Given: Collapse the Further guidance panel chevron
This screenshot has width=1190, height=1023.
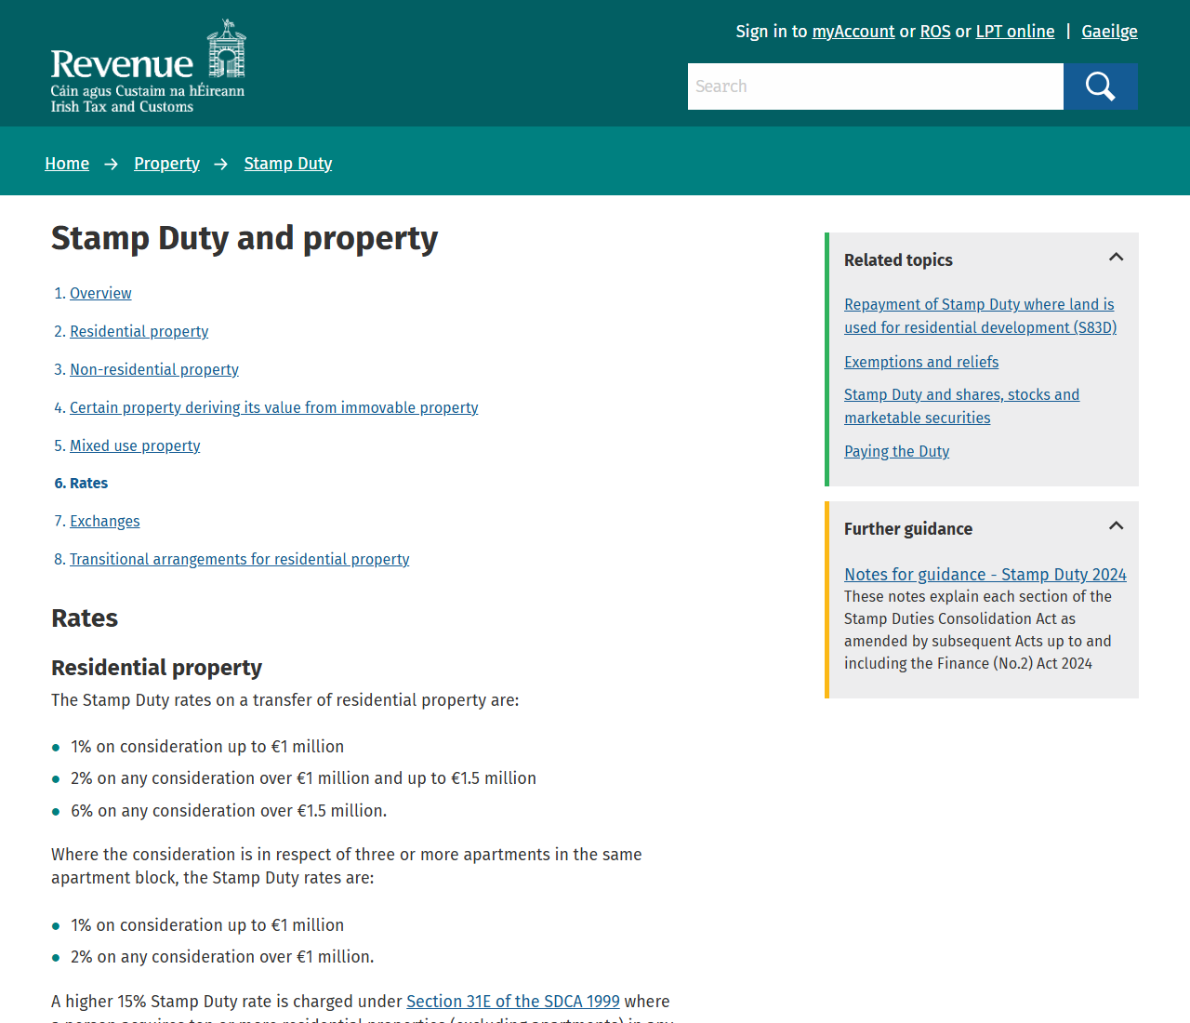Looking at the screenshot, I should click(x=1117, y=526).
